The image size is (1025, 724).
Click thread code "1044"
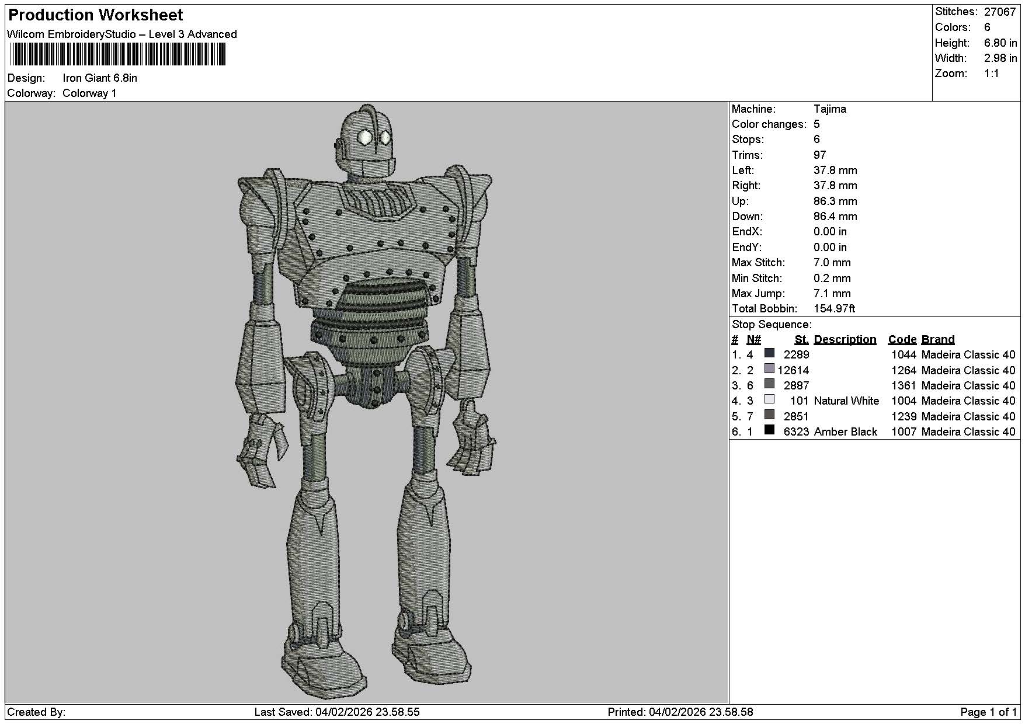904,355
